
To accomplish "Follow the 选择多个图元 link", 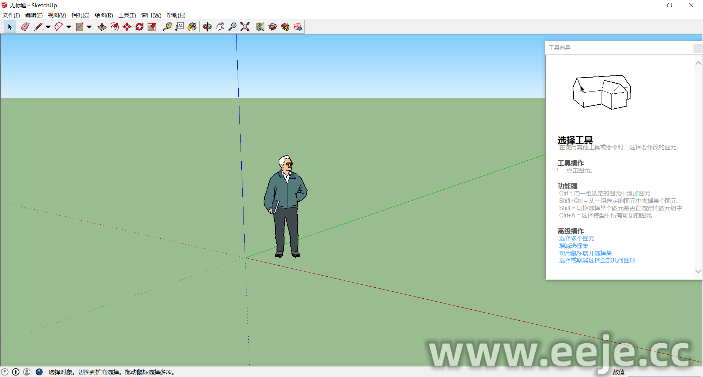I will (x=576, y=238).
